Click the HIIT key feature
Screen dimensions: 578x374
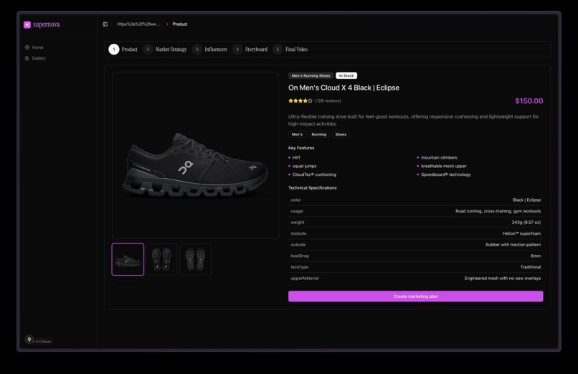(296, 157)
